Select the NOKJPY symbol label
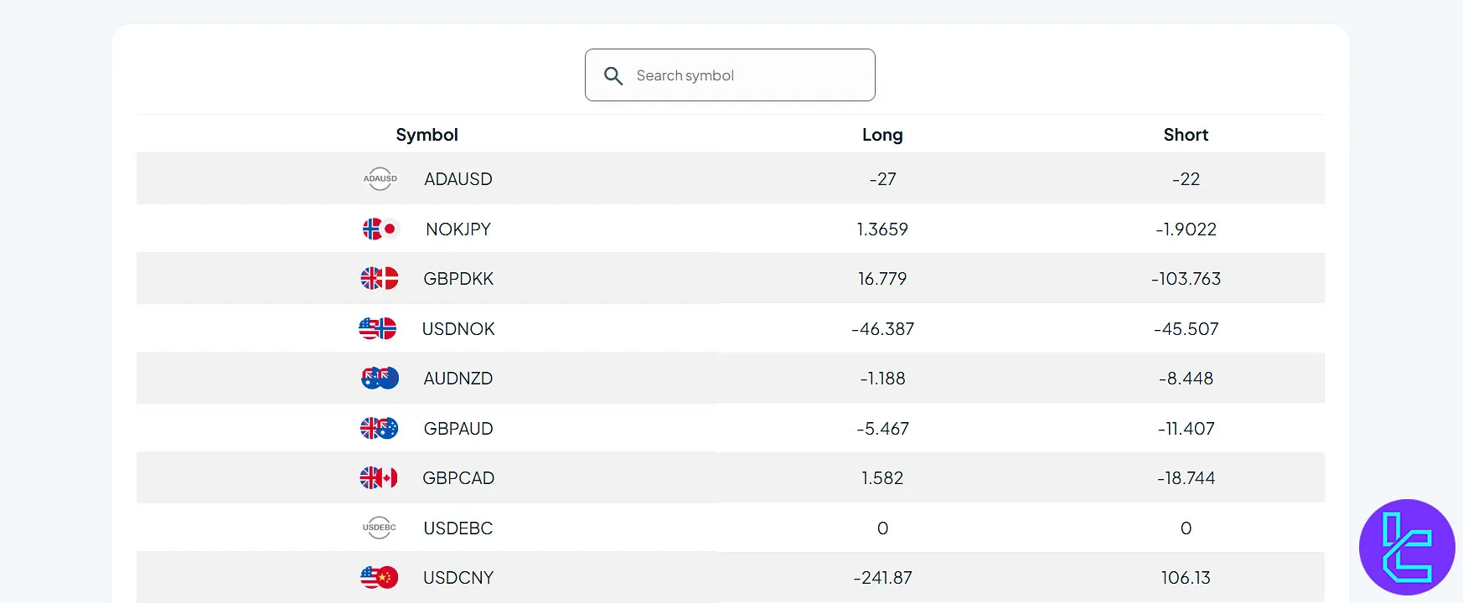Image resolution: width=1463 pixels, height=603 pixels. [458, 228]
